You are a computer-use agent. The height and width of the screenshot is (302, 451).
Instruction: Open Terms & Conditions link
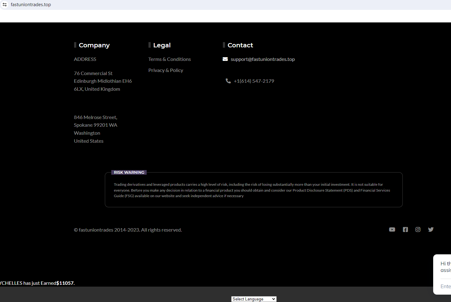[169, 59]
